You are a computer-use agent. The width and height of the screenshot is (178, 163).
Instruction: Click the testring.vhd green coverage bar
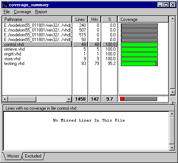pos(138,64)
